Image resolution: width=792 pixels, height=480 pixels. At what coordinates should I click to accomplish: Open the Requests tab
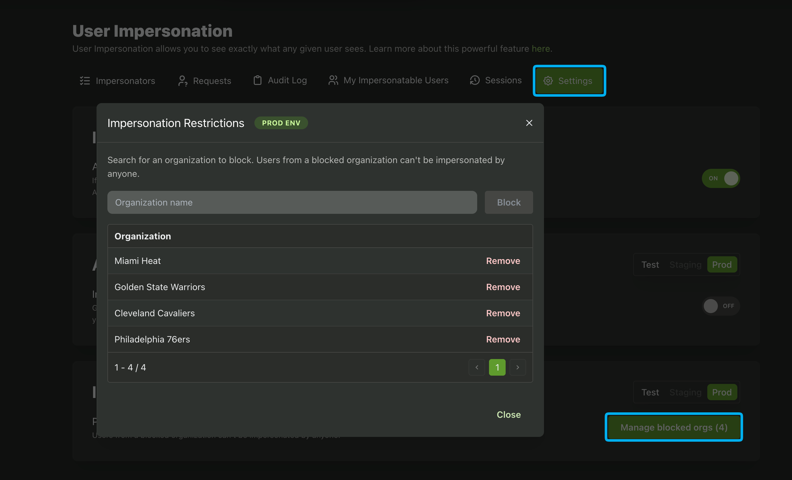pyautogui.click(x=205, y=80)
